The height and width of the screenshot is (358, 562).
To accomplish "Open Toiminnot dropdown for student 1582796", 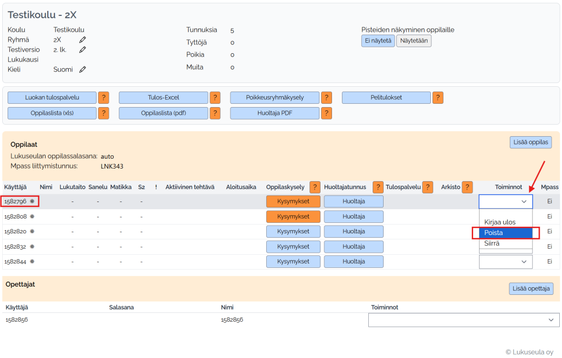I will pyautogui.click(x=505, y=202).
